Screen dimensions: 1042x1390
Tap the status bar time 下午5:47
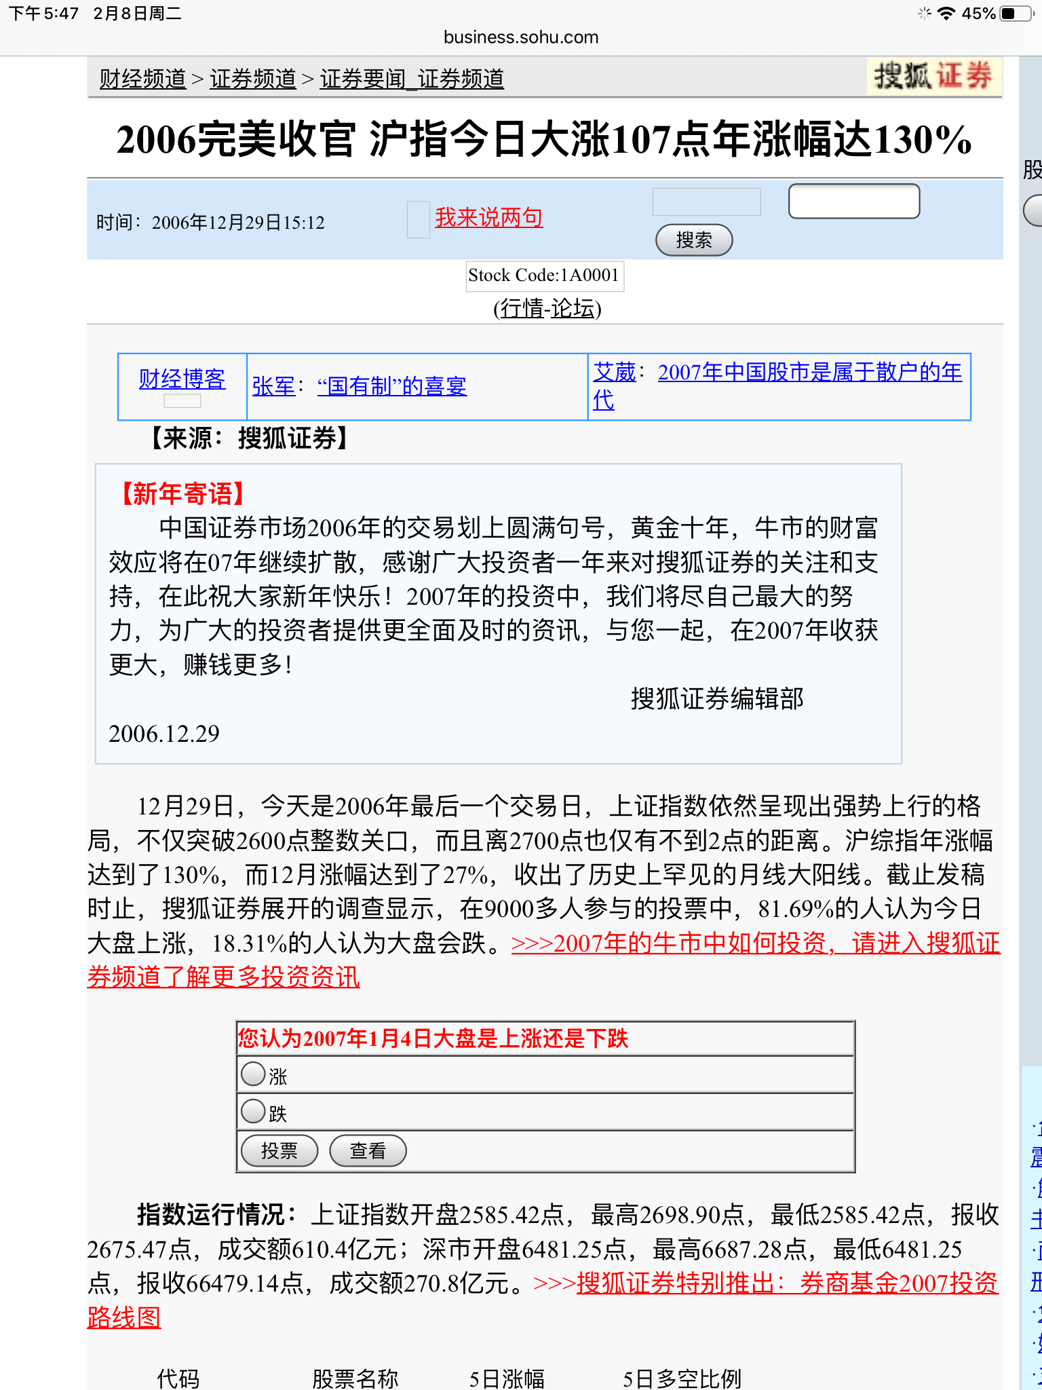tap(44, 14)
